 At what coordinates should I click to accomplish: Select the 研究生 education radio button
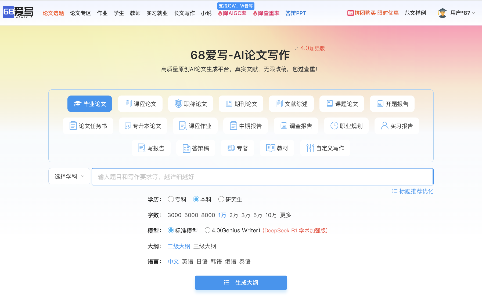221,199
